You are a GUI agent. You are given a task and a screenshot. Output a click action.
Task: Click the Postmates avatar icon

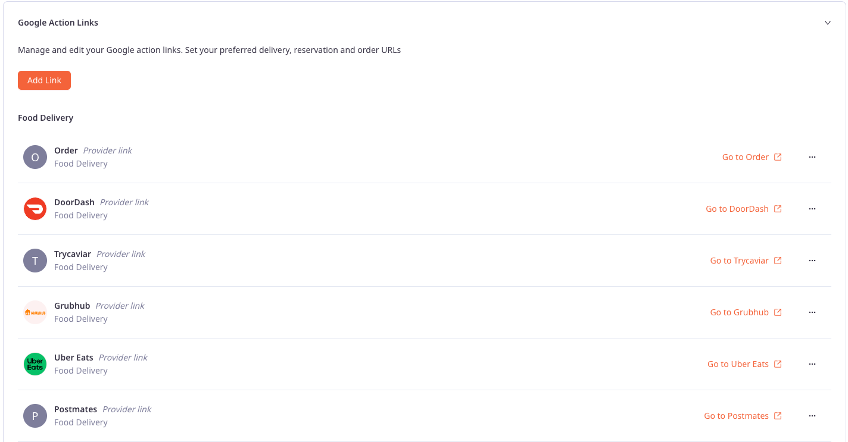tap(35, 416)
